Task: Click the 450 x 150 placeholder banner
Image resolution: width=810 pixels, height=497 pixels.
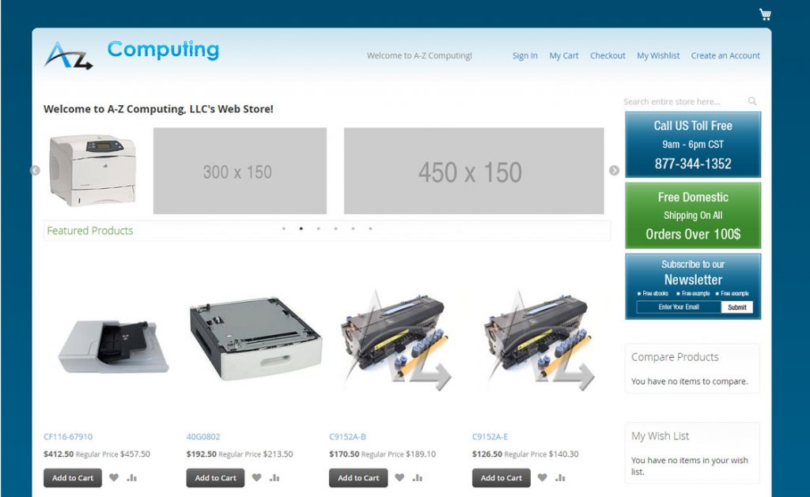Action: coord(474,171)
